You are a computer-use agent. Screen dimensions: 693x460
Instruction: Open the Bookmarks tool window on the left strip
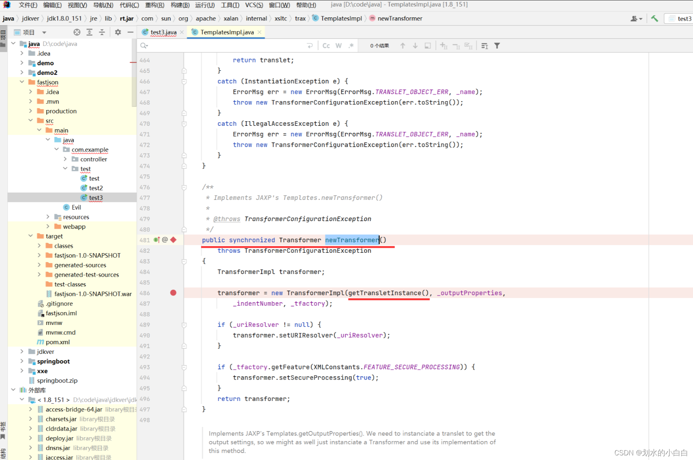3,430
